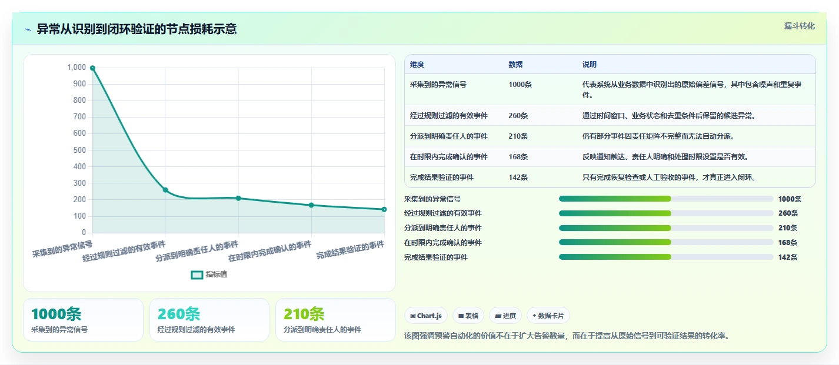Image resolution: width=839 pixels, height=365 pixels.
Task: Click the 500 y-axis tick label
Action: (80, 150)
